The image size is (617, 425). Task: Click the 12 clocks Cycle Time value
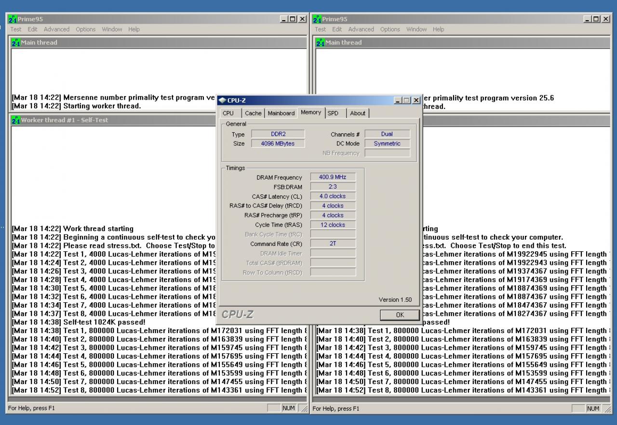[333, 225]
